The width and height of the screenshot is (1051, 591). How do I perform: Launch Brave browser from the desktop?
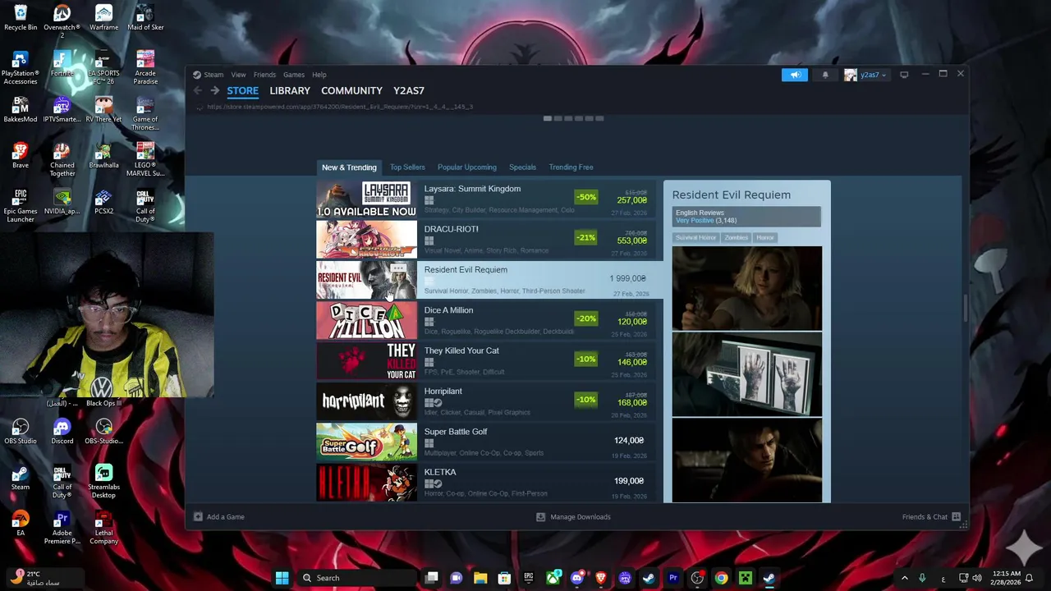point(21,155)
